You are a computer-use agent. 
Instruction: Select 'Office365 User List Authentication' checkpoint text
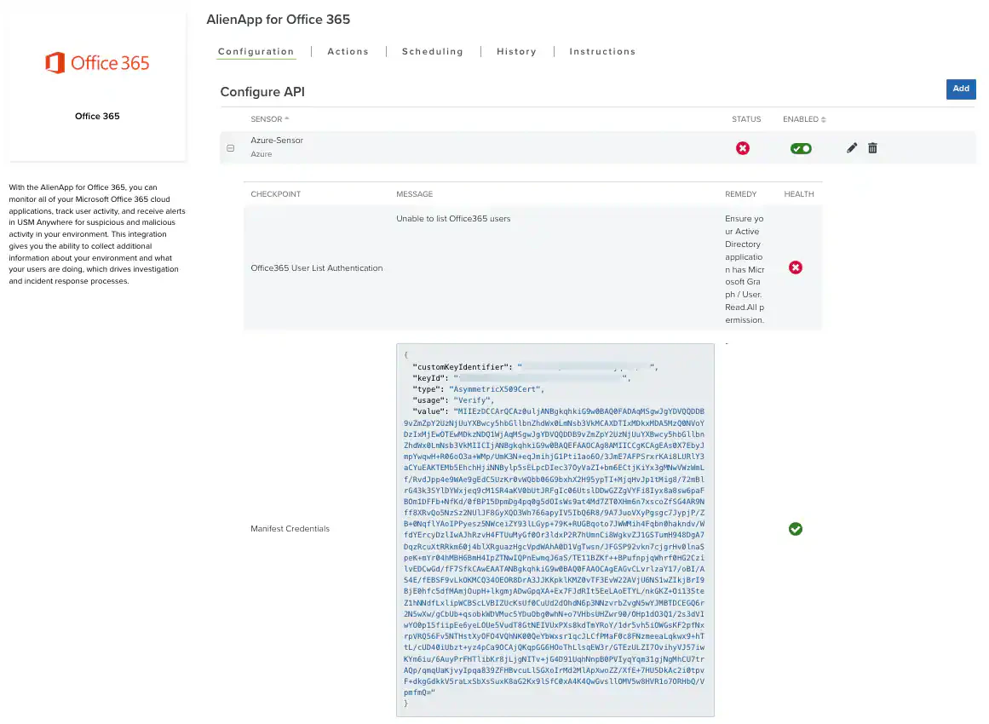tap(317, 268)
